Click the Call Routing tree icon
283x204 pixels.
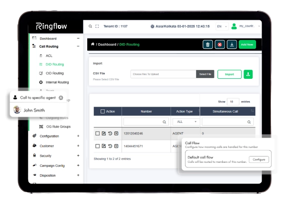[x=34, y=46]
